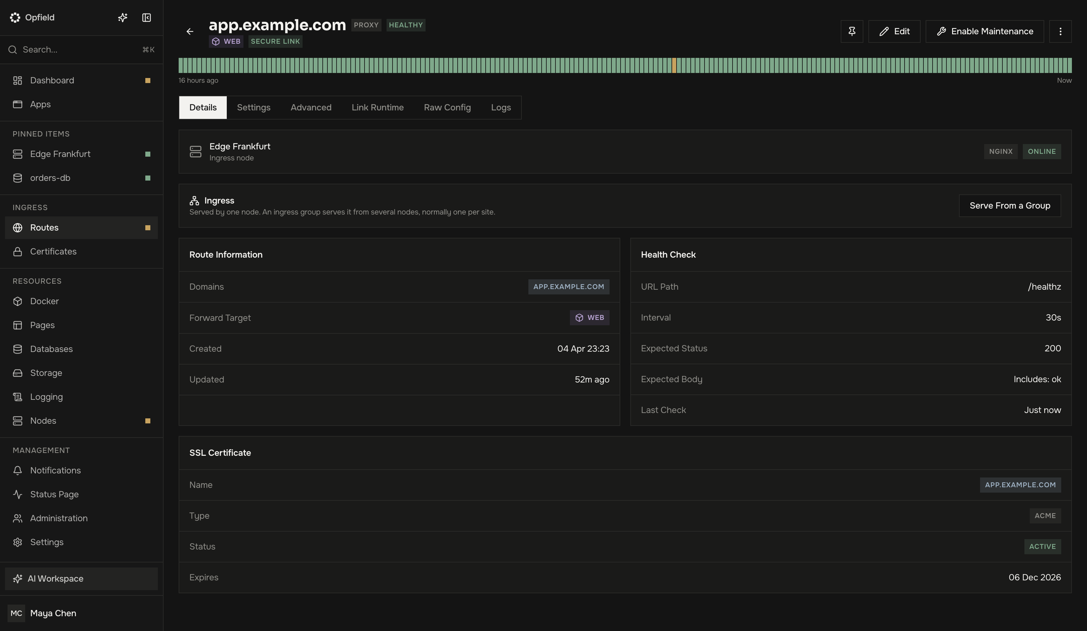The height and width of the screenshot is (631, 1087).
Task: Click the SECURE LINK tag
Action: 275,42
